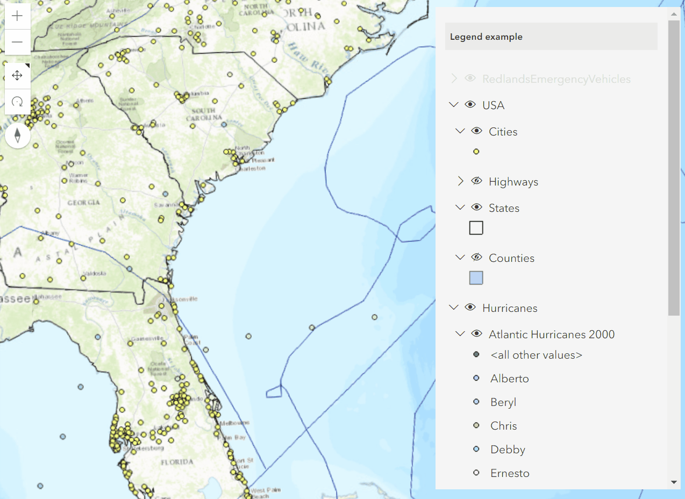Collapse the States legend

460,208
